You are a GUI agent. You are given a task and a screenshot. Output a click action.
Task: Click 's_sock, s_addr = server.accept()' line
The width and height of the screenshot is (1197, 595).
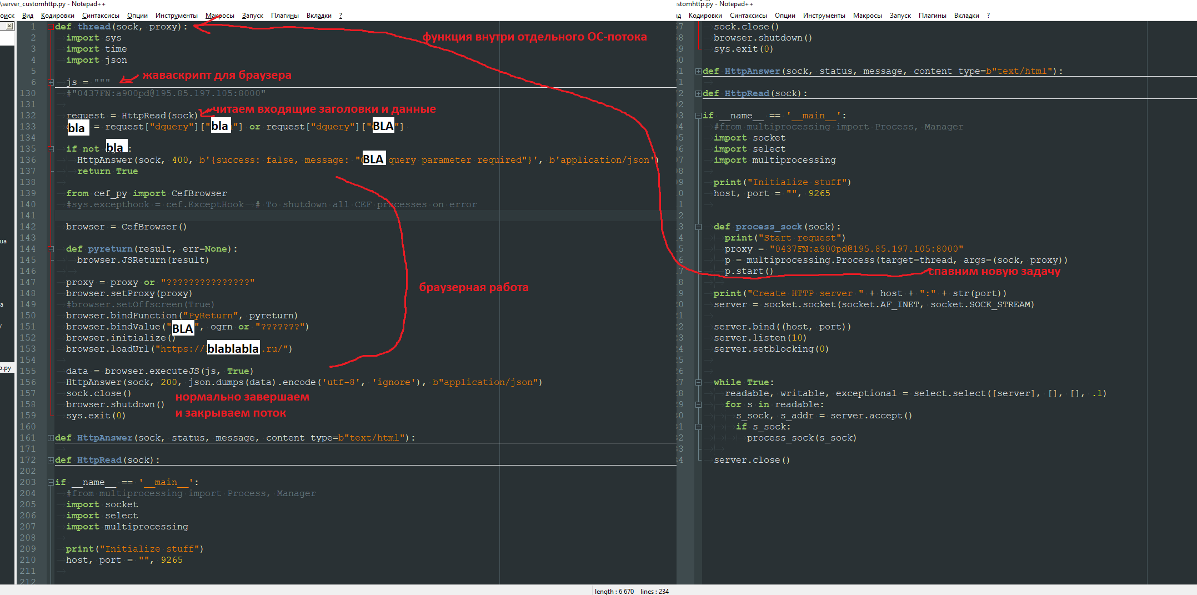point(824,416)
